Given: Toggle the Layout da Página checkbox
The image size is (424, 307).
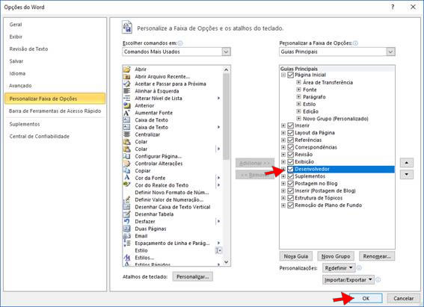Looking at the screenshot, I should click(x=290, y=133).
